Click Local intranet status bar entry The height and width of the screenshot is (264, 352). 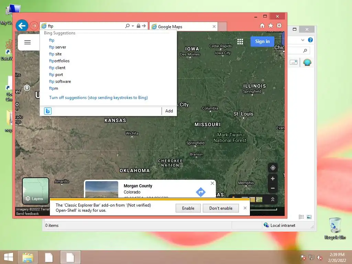279,225
